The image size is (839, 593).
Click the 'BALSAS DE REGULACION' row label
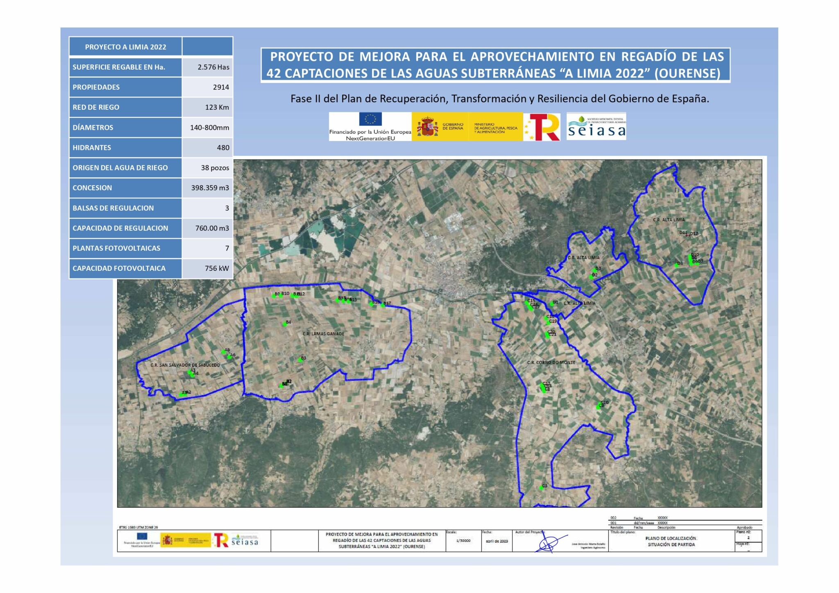coord(126,208)
